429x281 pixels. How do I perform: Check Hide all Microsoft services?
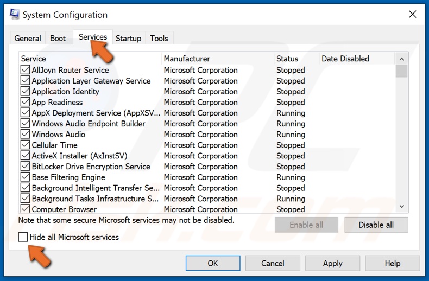23,237
